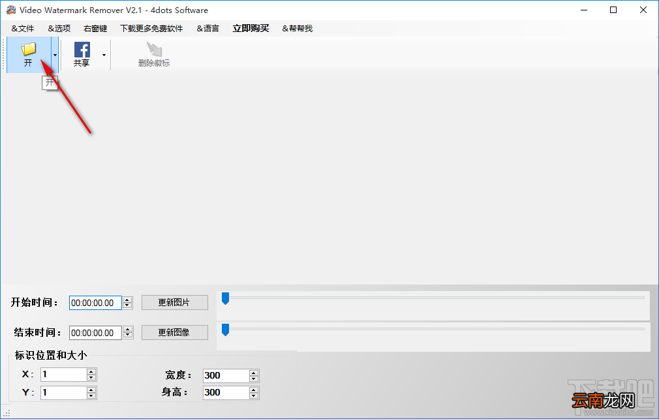Decrease 身高 with the down arrow
The height and width of the screenshot is (419, 659).
tap(253, 396)
